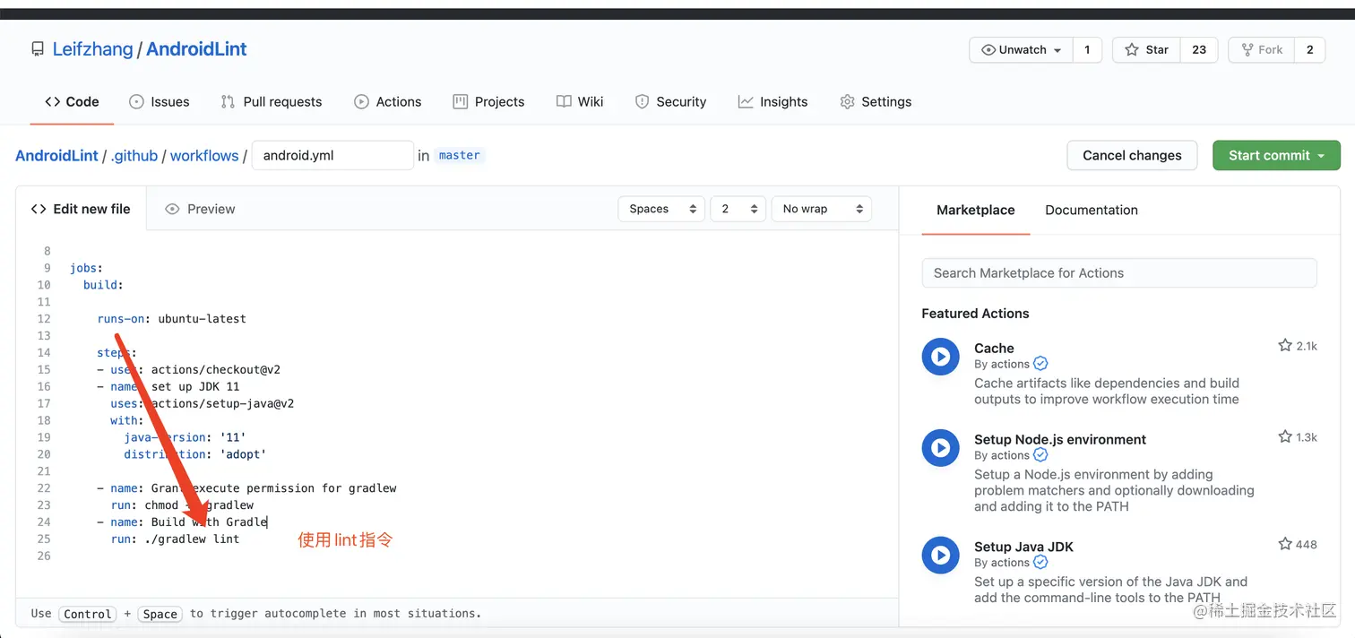The image size is (1355, 638).
Task: Open the Pull requests tab
Action: point(271,102)
